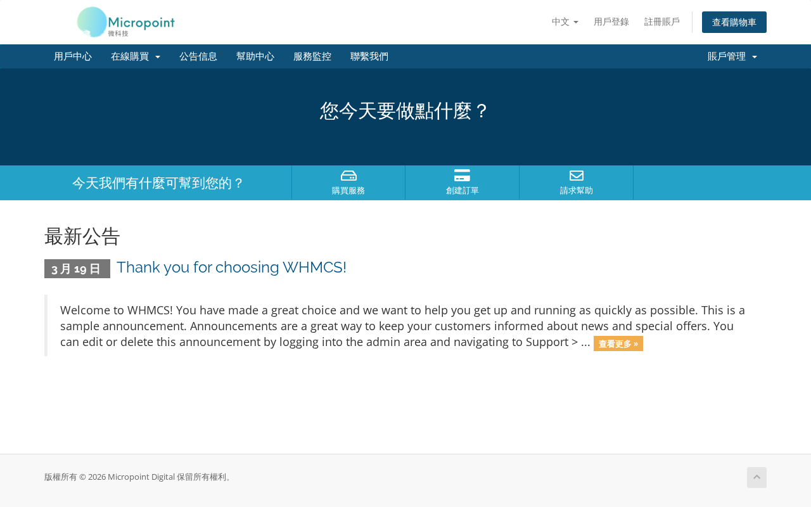
Task: Open the Thank you for choosing WHMCS announcement
Action: pos(231,267)
